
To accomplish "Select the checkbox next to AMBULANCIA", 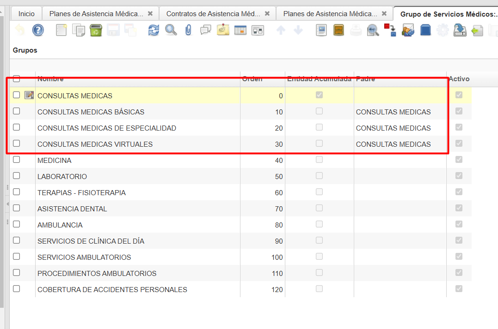I will click(17, 224).
